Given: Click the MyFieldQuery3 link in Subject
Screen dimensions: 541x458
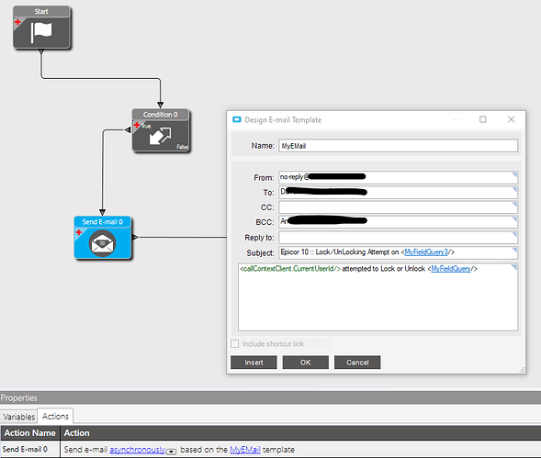Looking at the screenshot, I should (x=426, y=252).
